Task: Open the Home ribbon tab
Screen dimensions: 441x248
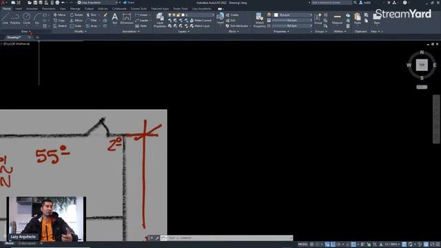Action: (6, 9)
